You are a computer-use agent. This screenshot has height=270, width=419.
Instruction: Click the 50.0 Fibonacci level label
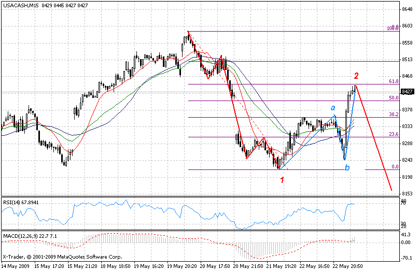pyautogui.click(x=393, y=98)
